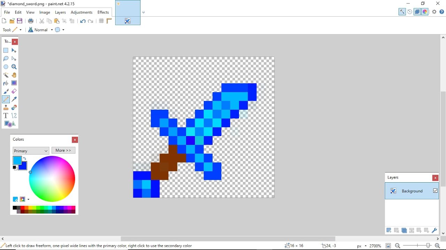Open the File menu
This screenshot has height=250, width=446.
coord(7,12)
